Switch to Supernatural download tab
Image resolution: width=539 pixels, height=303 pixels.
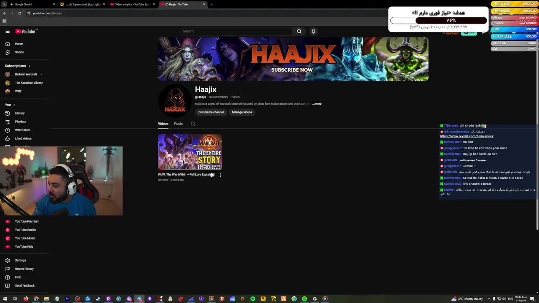[83, 4]
